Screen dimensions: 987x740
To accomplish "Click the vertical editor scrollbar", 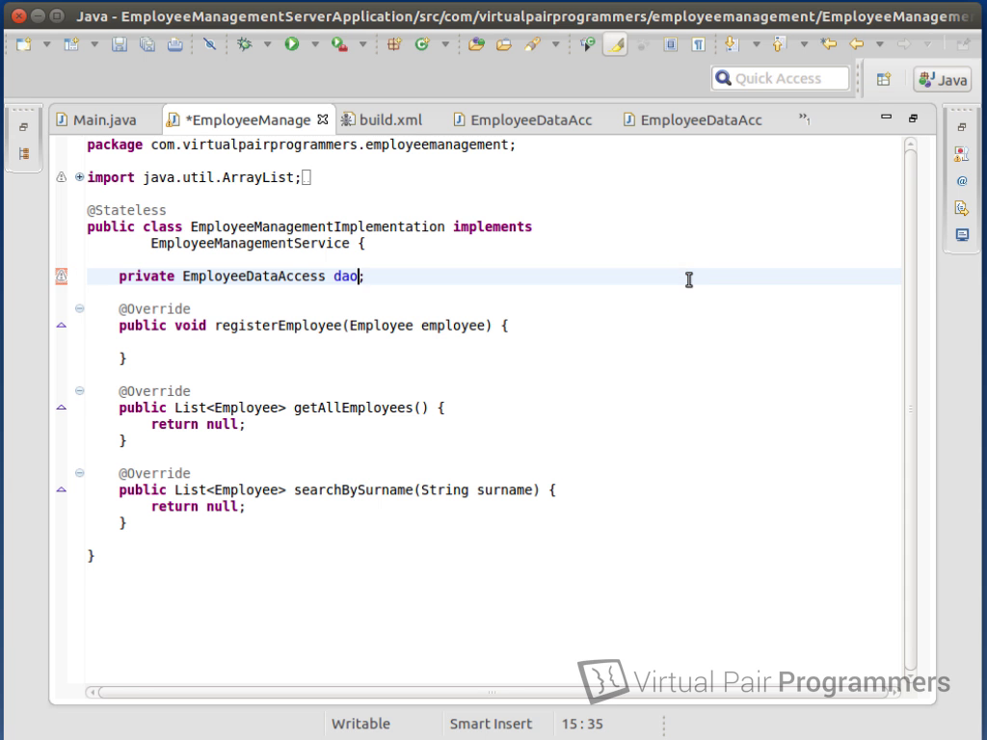I will tap(910, 409).
